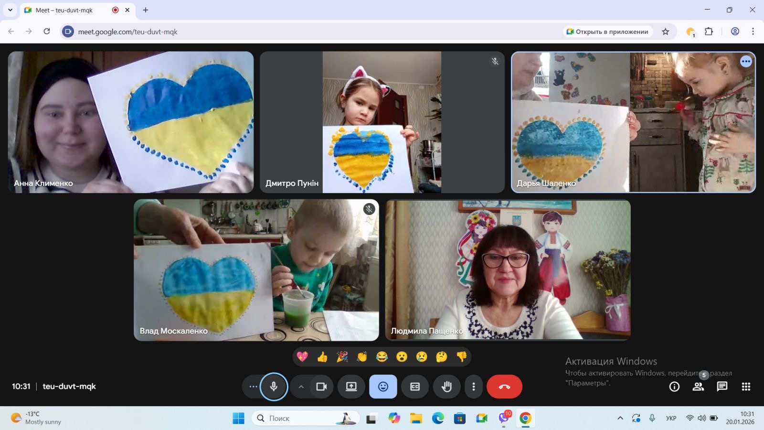Raise your hand in the meeting

pos(446,387)
